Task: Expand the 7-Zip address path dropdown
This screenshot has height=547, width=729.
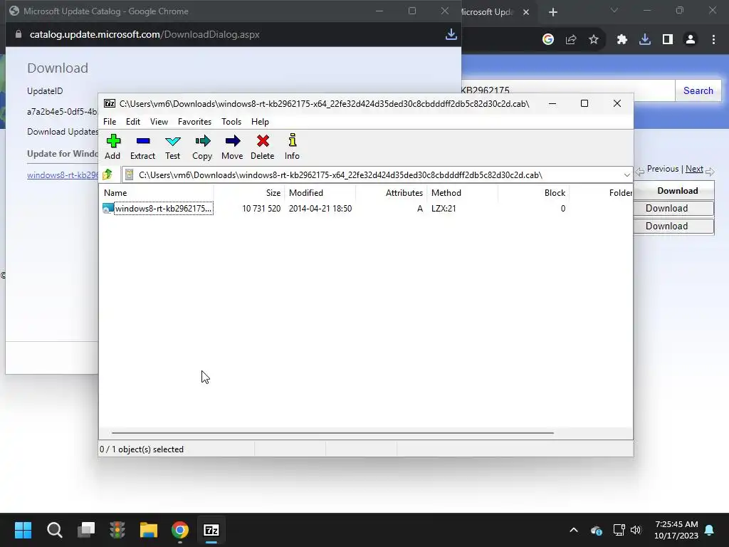Action: [626, 175]
